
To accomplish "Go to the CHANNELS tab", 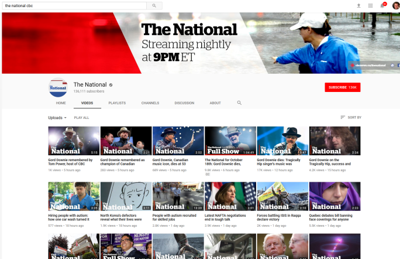I will pos(150,103).
